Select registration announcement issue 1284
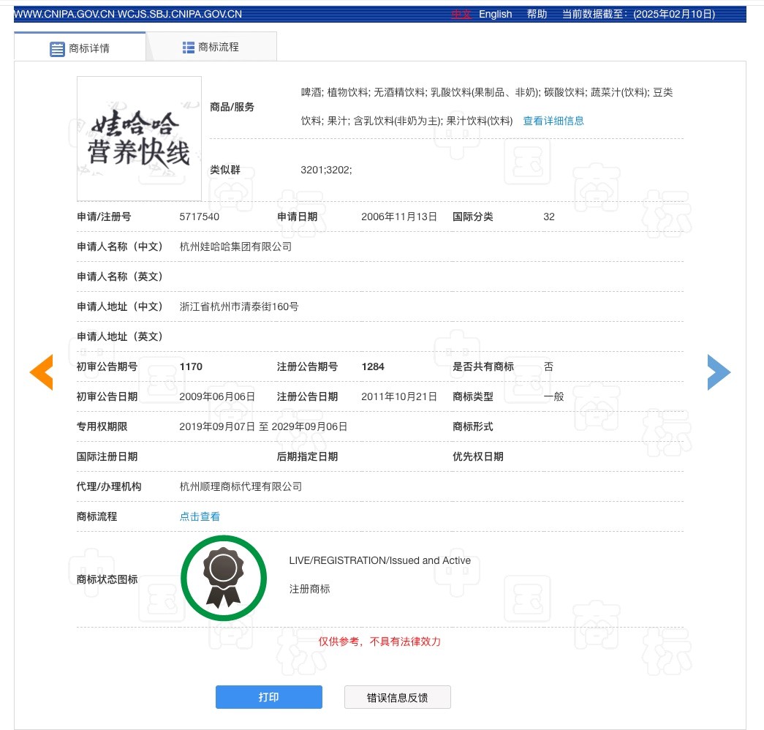This screenshot has height=730, width=764. [x=373, y=366]
